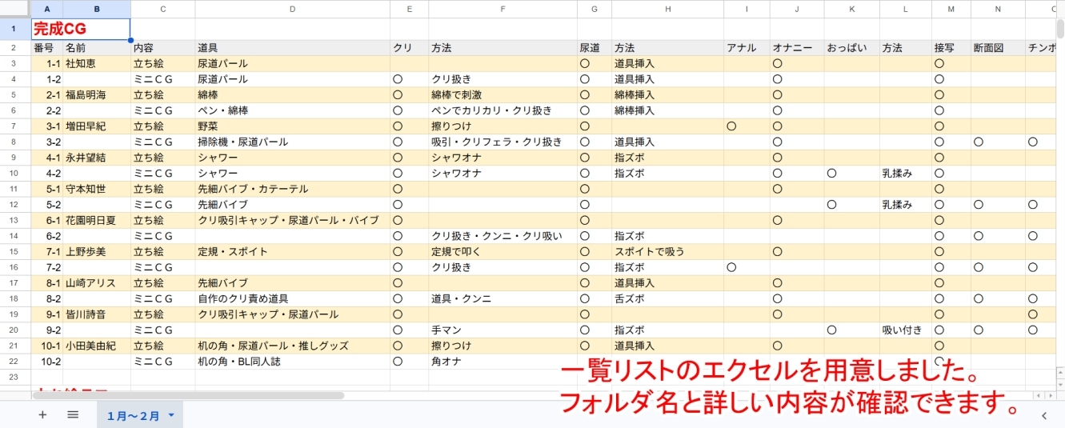
Task: Select the 番号 header cell
Action: (46, 48)
